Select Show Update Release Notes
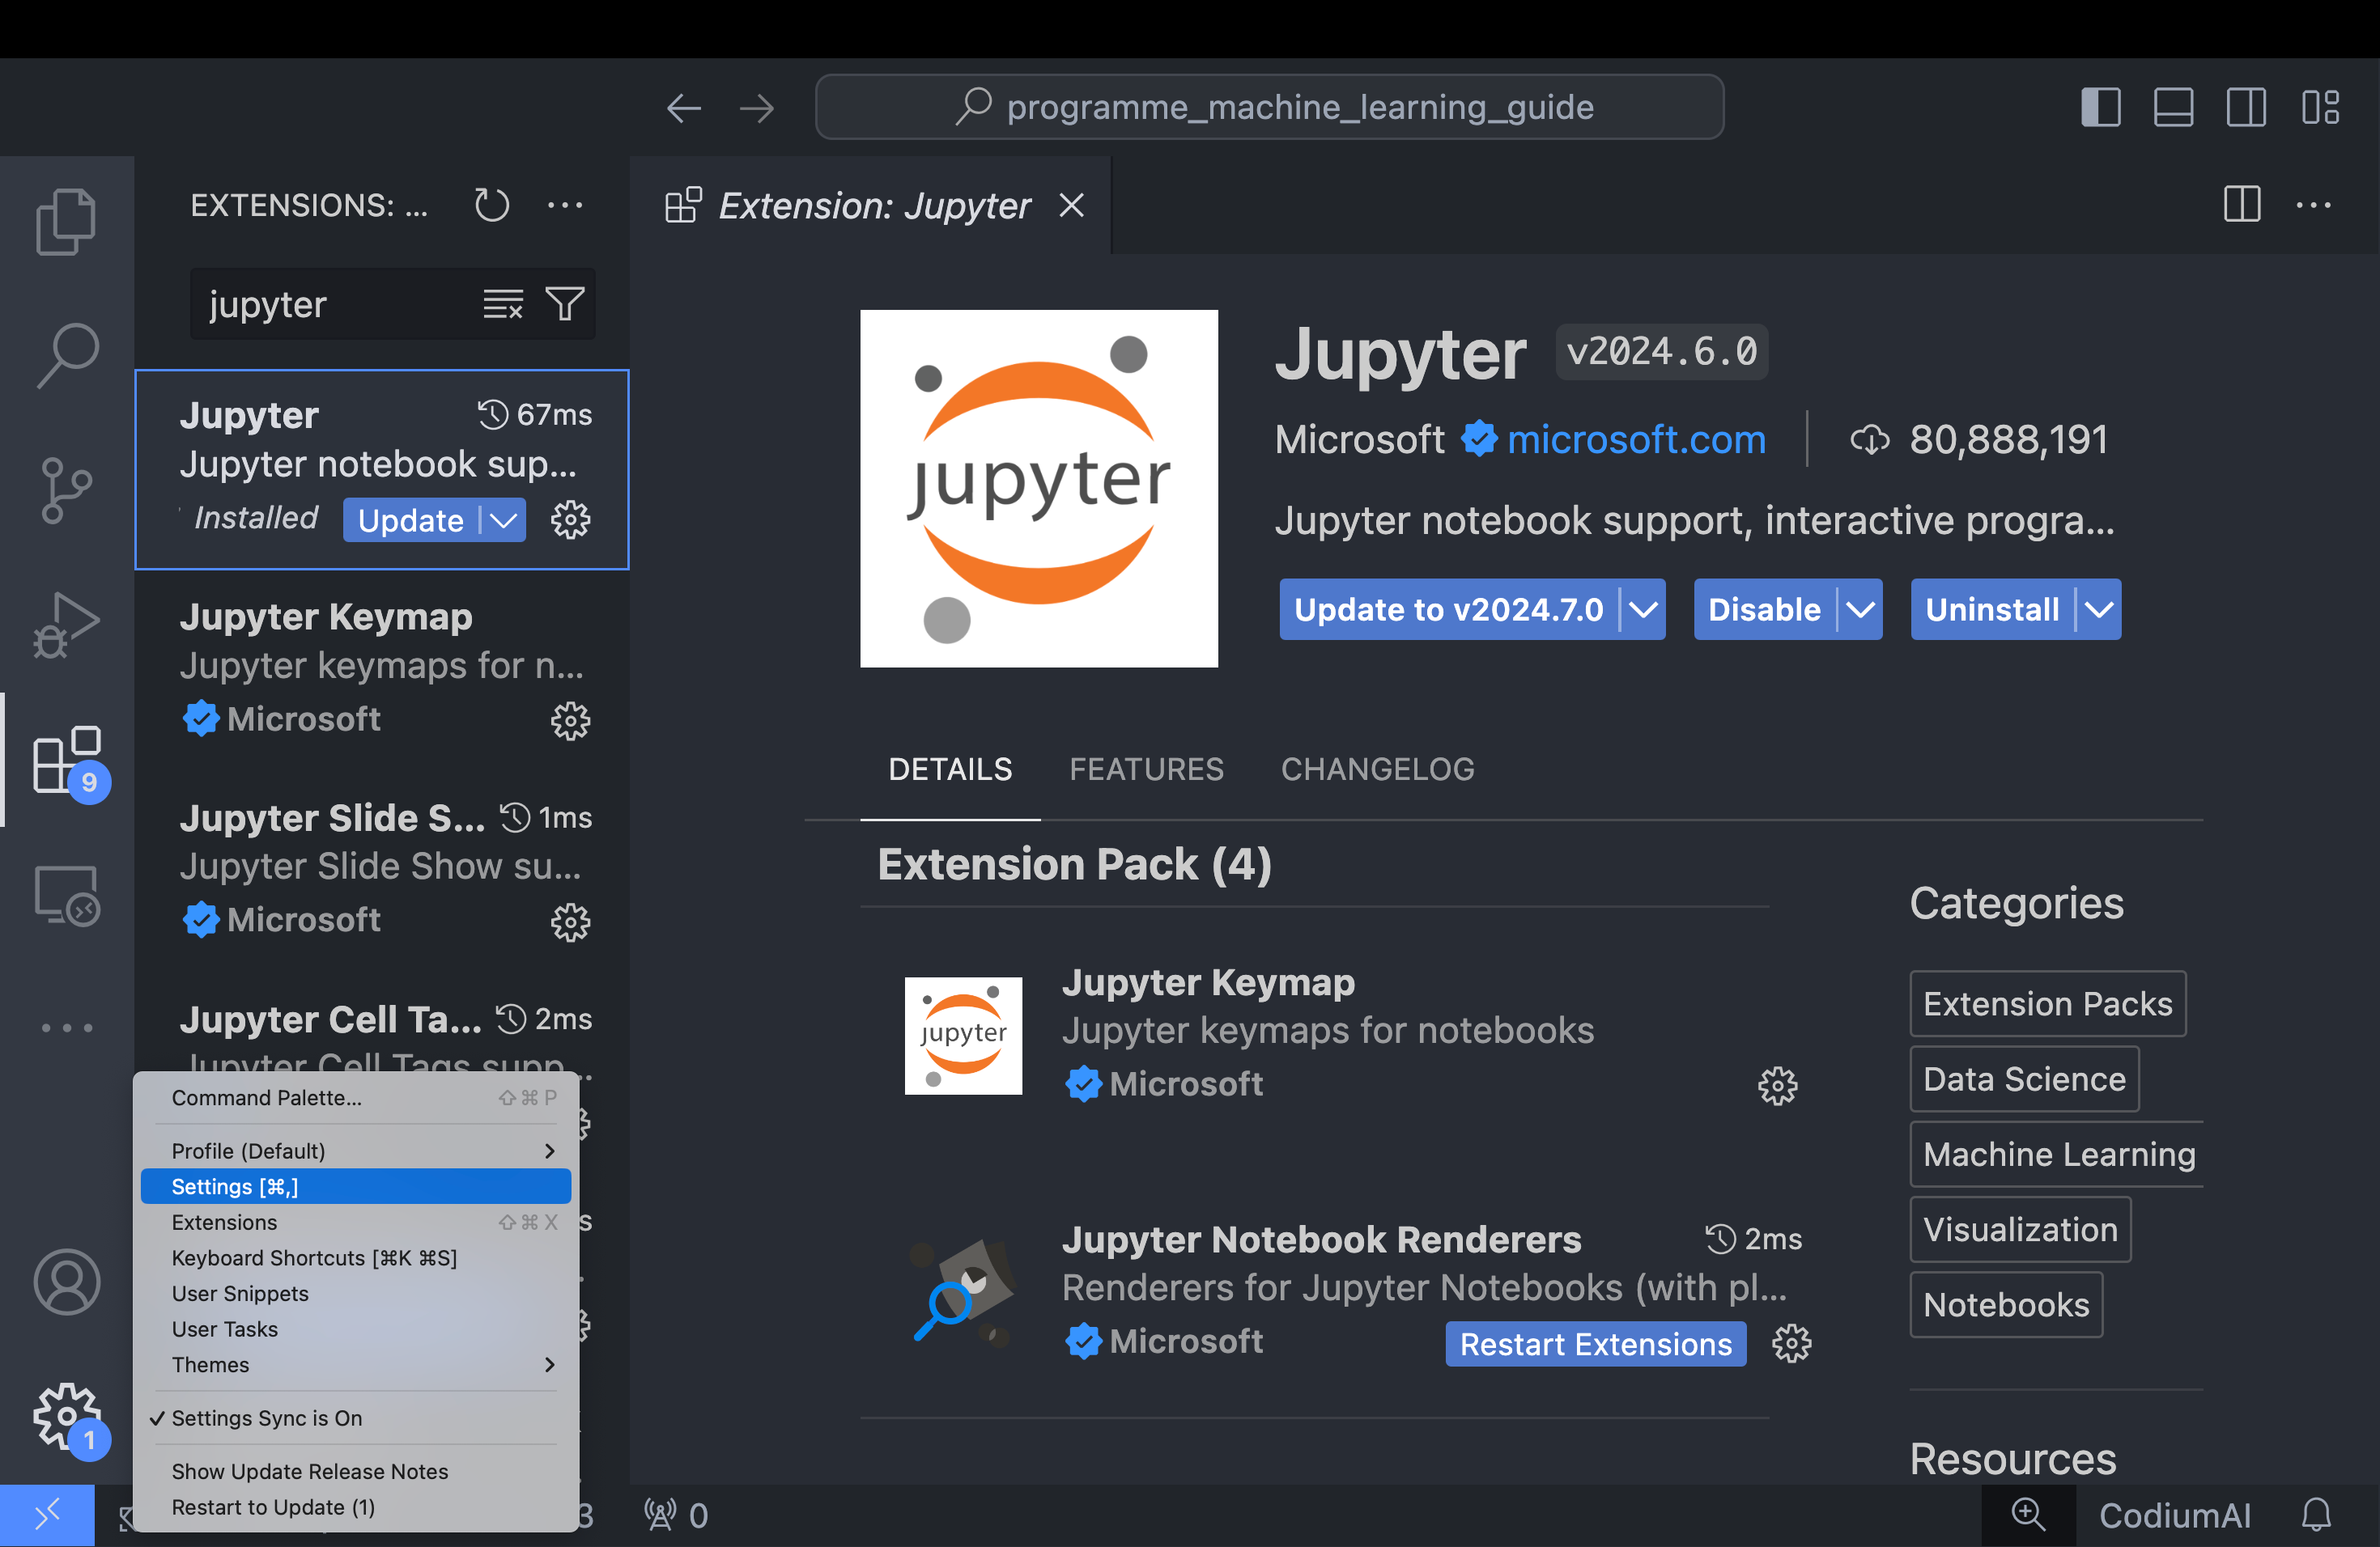Image resolution: width=2380 pixels, height=1547 pixels. 356,1472
